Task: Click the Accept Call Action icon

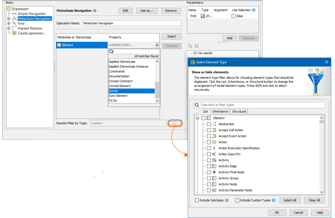Action: pos(214,130)
